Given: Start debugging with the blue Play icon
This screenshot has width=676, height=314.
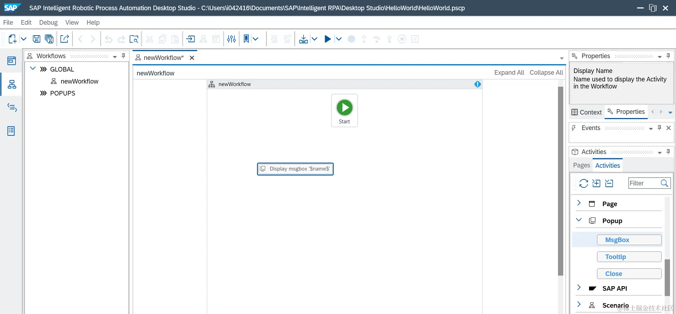Looking at the screenshot, I should [328, 39].
